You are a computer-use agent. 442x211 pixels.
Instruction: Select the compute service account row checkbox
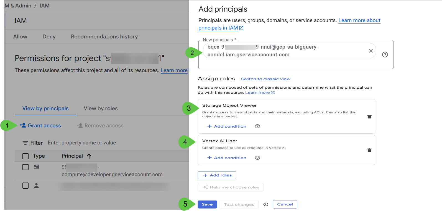(25, 167)
